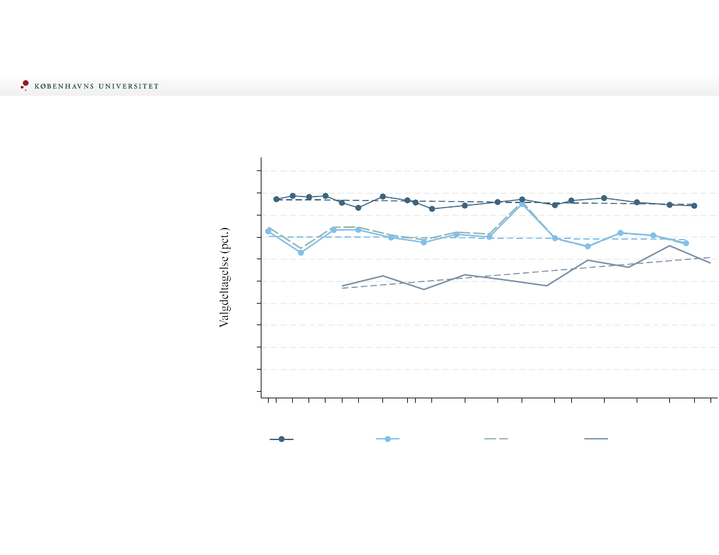Click the grey-green dashed line legend marker

tap(496, 439)
